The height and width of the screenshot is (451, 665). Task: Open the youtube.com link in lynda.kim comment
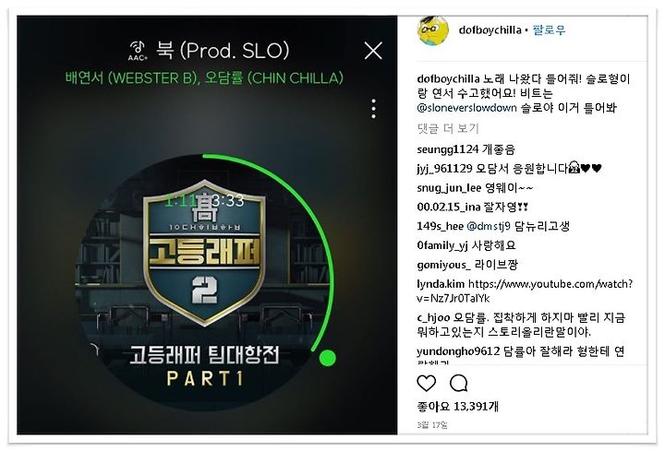525,291
